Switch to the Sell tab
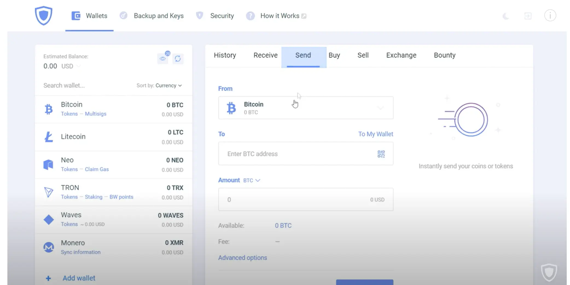Screen dimensions: 570x285 363,55
